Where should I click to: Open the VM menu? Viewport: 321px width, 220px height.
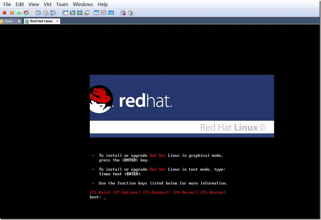click(47, 4)
